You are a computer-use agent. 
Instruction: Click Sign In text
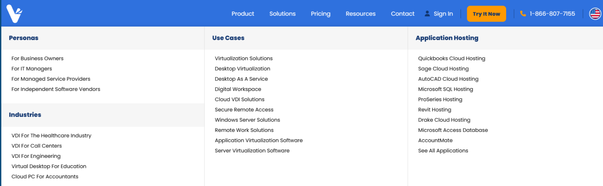(443, 14)
